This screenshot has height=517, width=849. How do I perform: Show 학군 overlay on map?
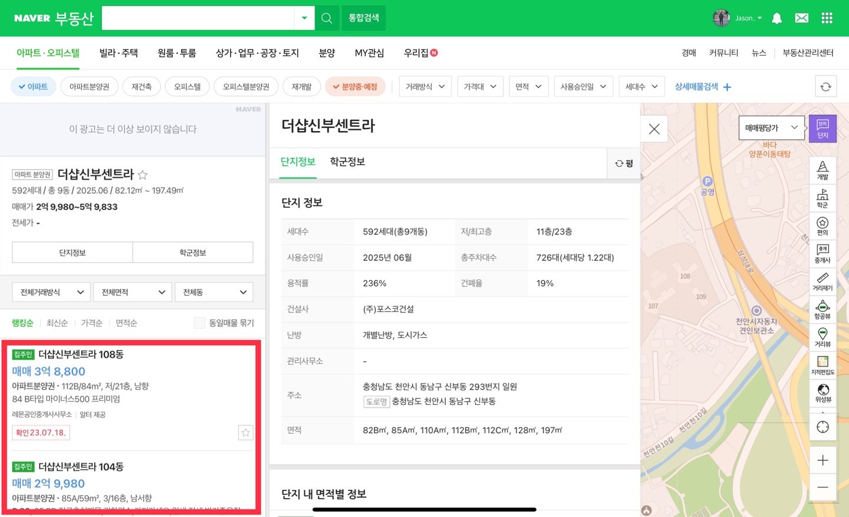tap(822, 198)
